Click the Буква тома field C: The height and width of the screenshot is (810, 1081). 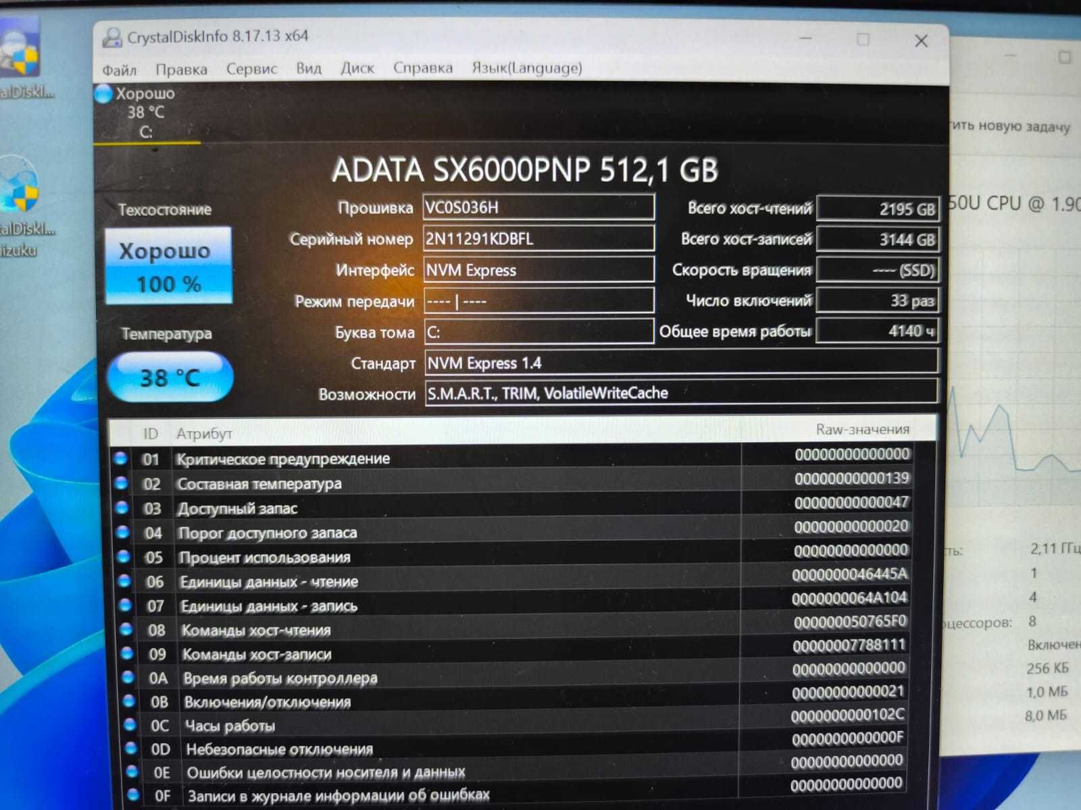pos(538,332)
